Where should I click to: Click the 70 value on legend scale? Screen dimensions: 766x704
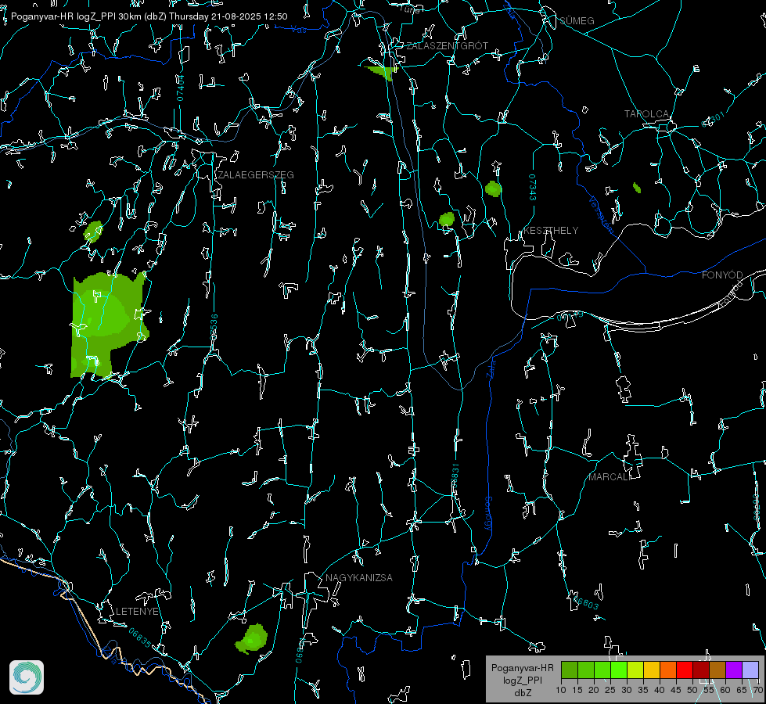tap(757, 690)
